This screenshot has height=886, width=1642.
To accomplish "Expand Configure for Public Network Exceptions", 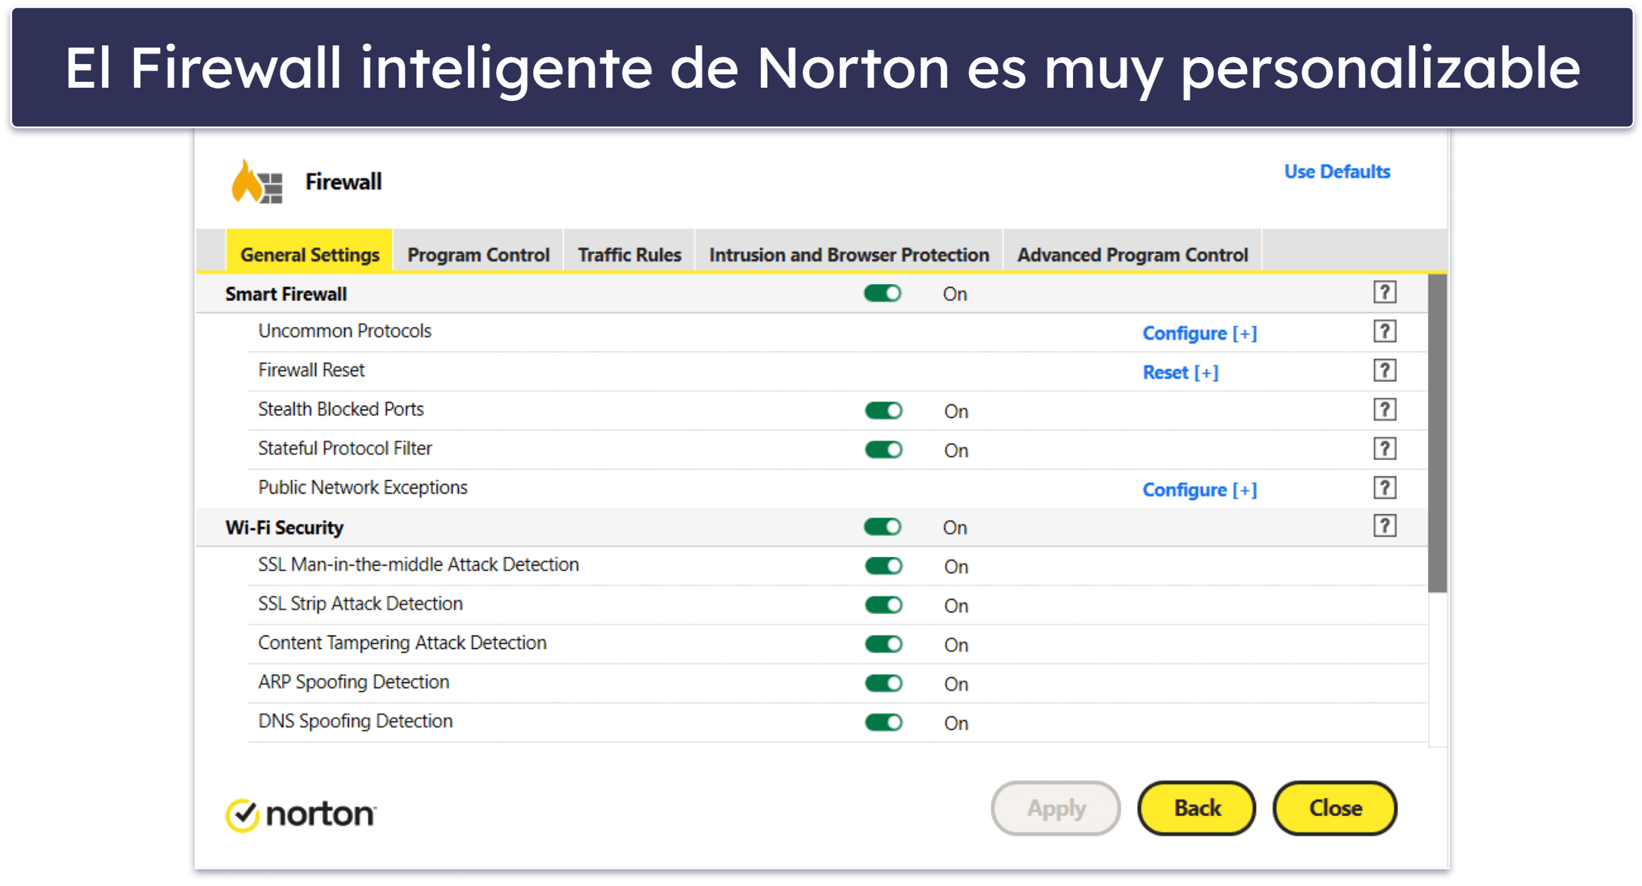I will [1200, 490].
